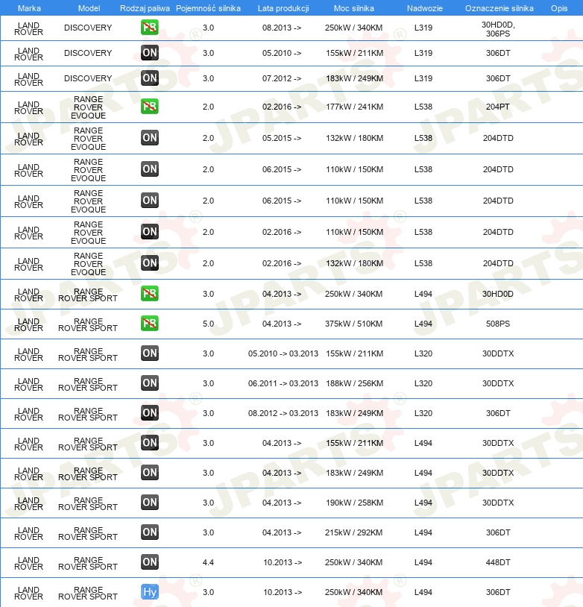Click the ON diesel icon in the 448DT row

click(150, 562)
